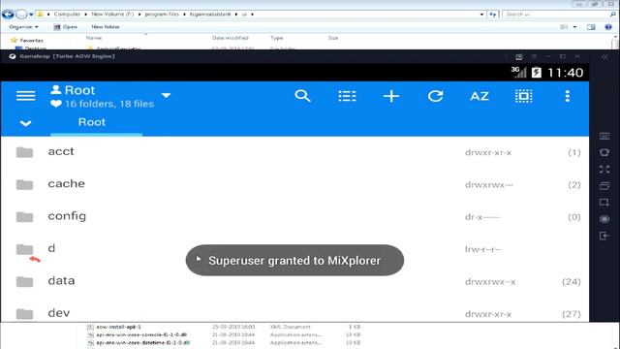Click Favorites in Explorer navigation pane

[31, 41]
